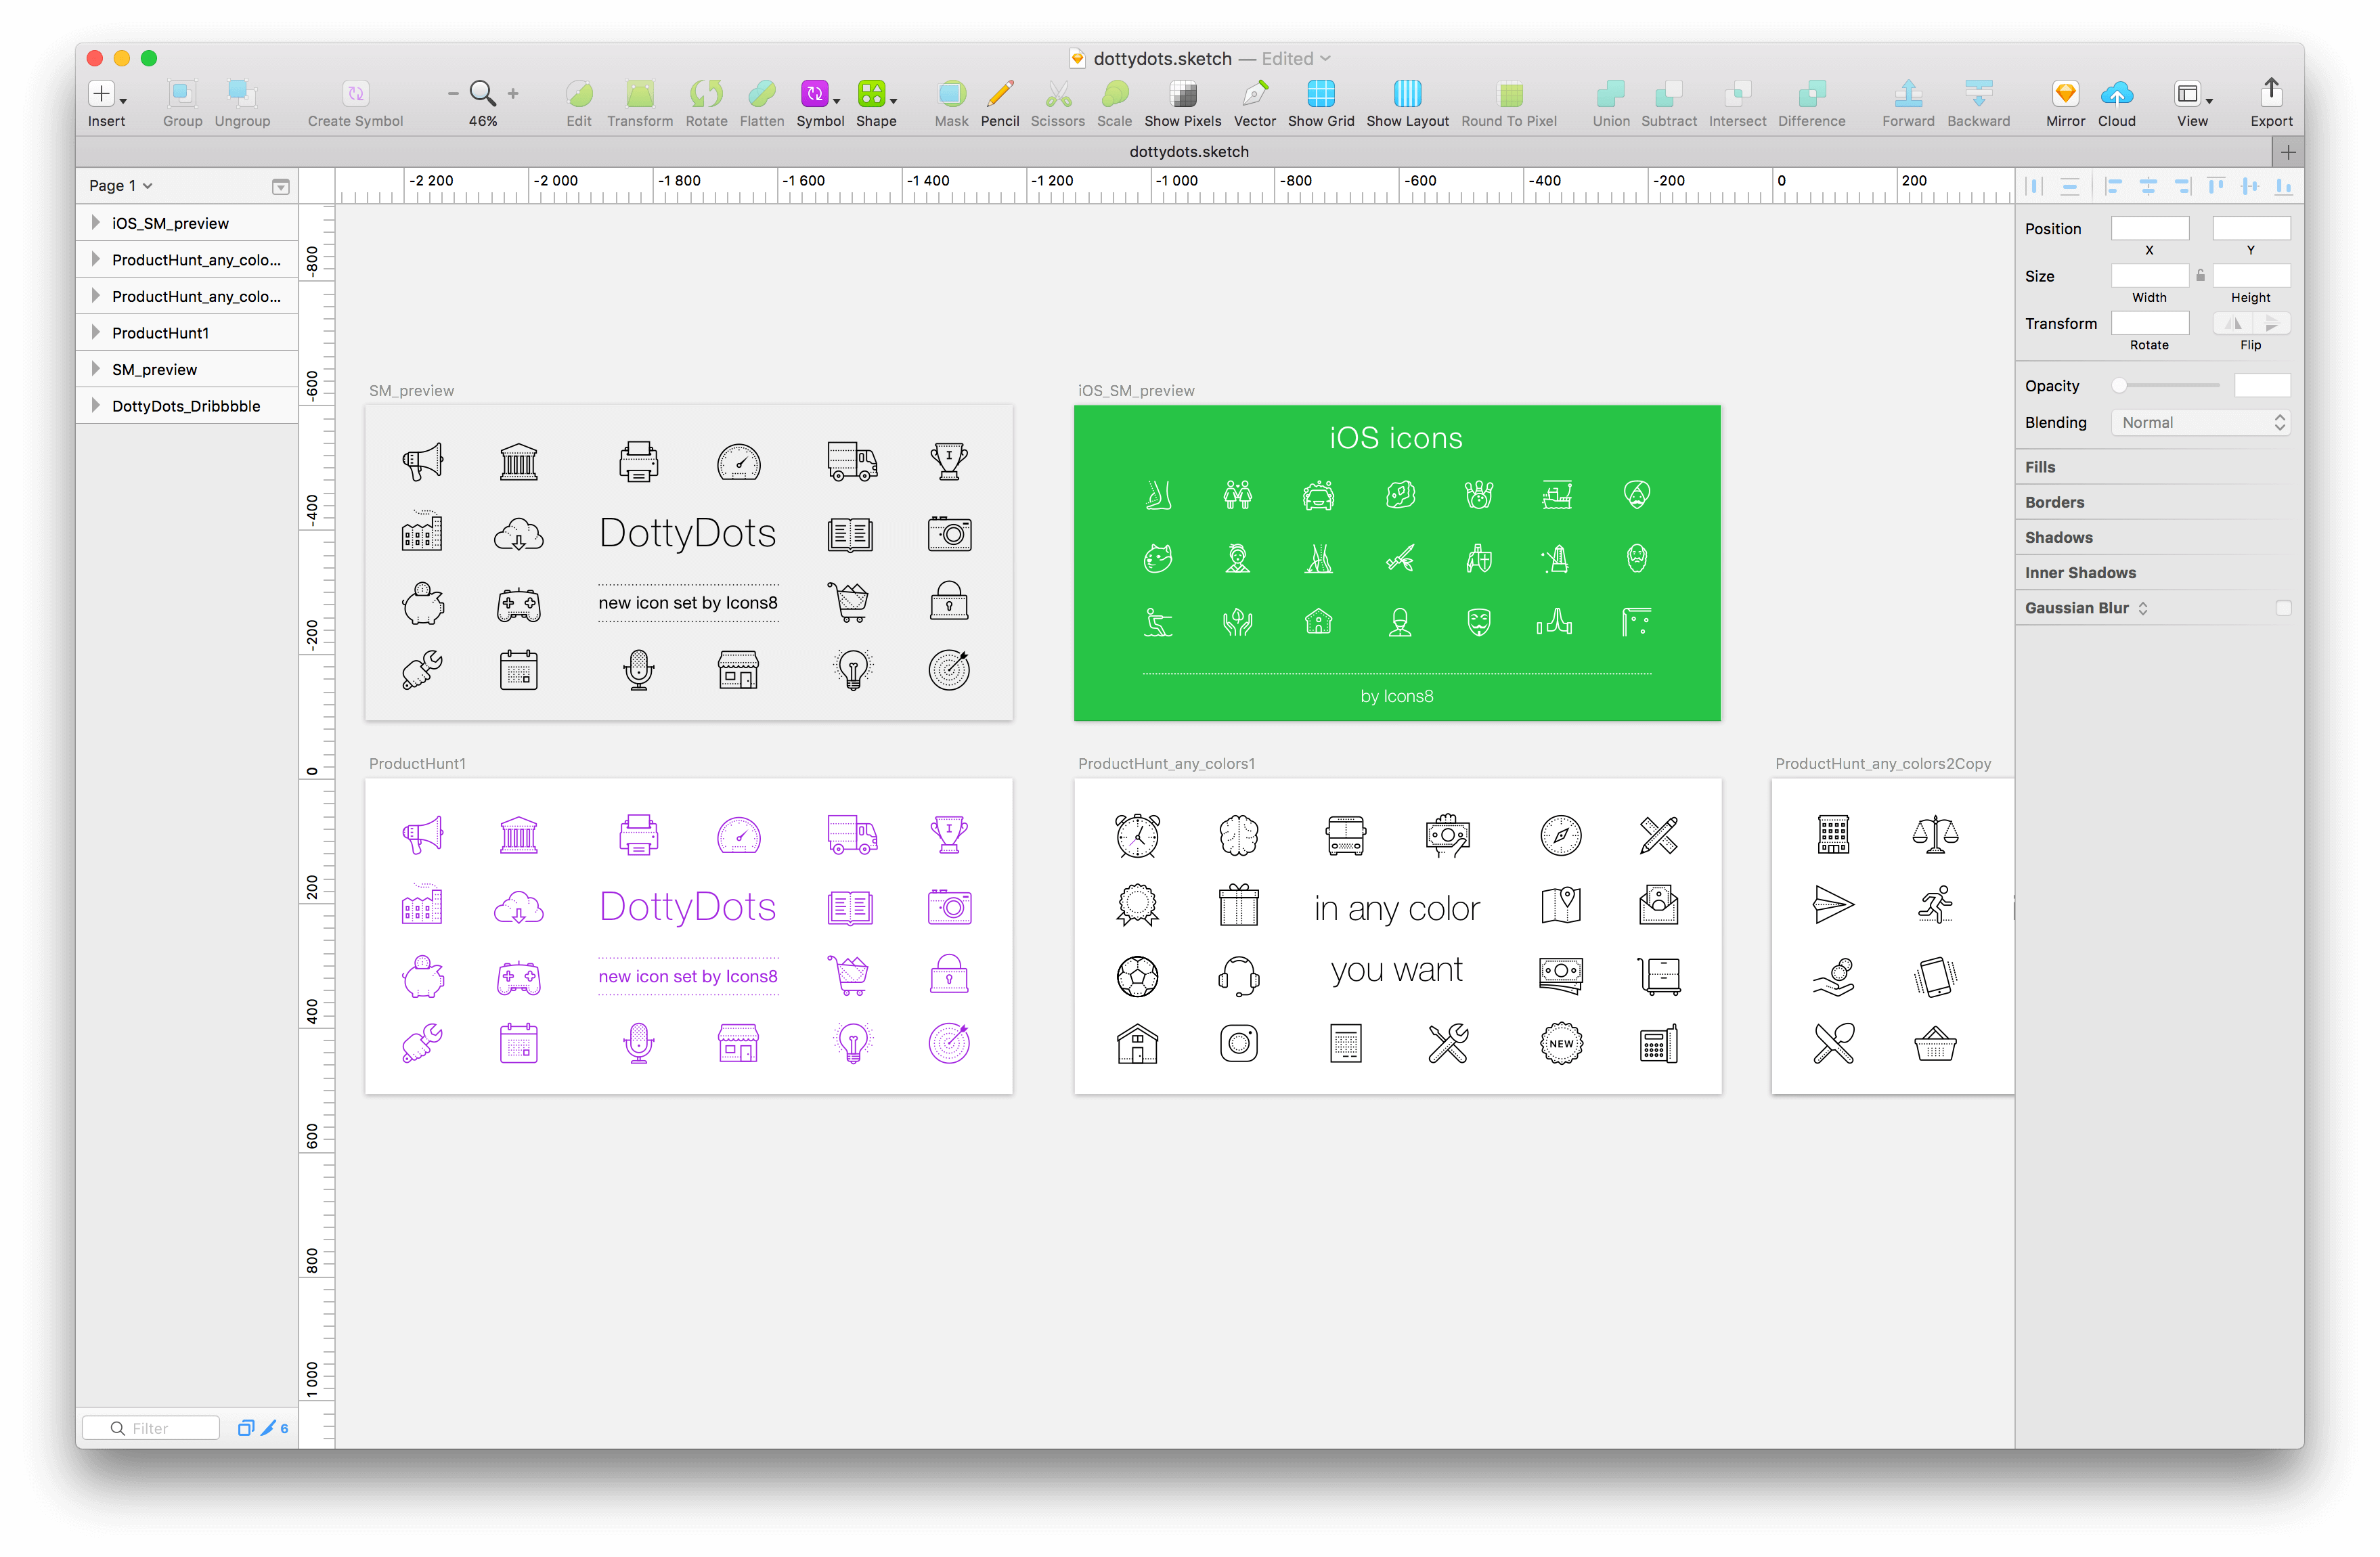This screenshot has height=1557, width=2380.
Task: Select the dottydots.sketch document tab
Action: pos(1188,152)
